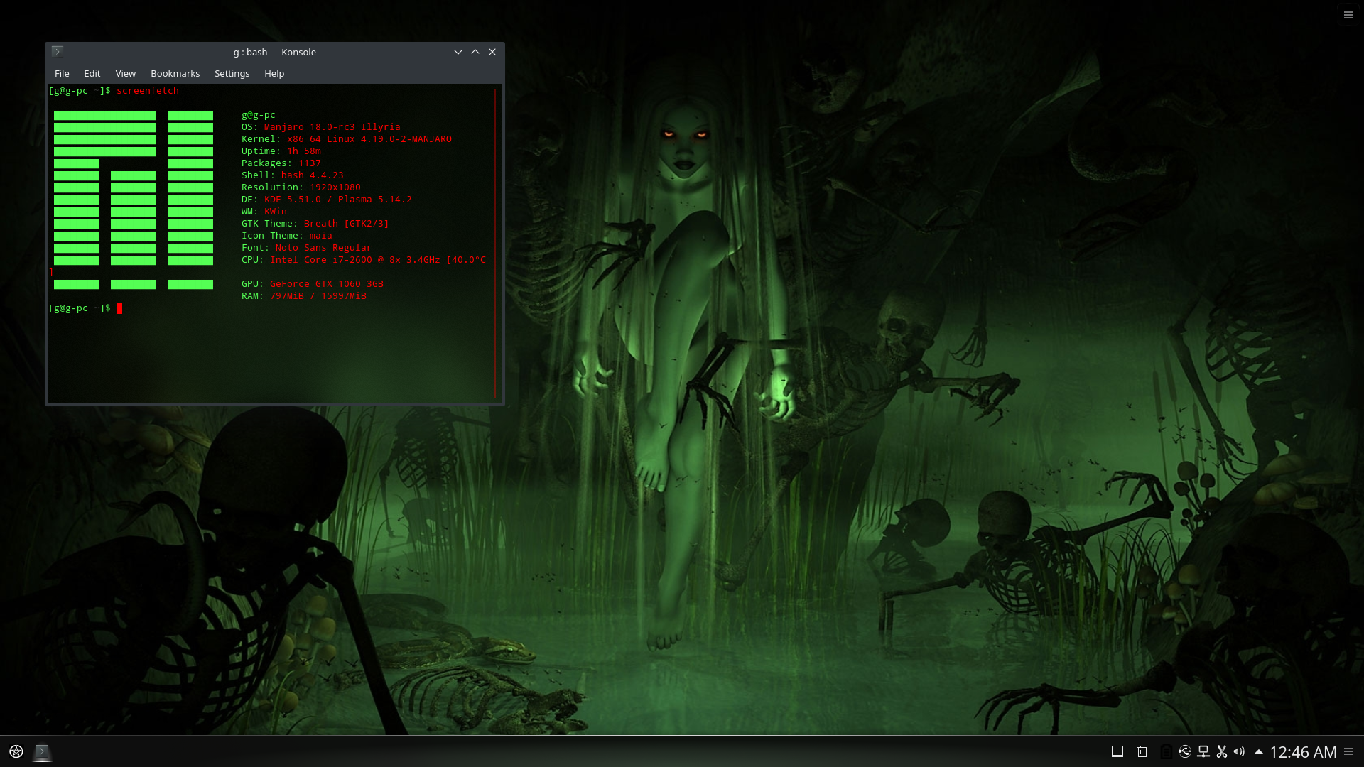The height and width of the screenshot is (767, 1364).
Task: Click the 'Shell: bash 4.4.23' line
Action: pos(293,175)
